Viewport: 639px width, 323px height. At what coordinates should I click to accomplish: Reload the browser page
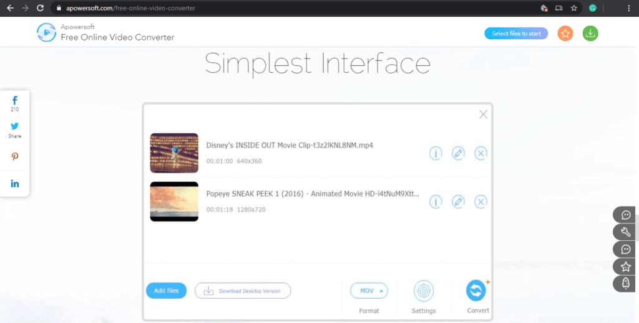pos(40,7)
